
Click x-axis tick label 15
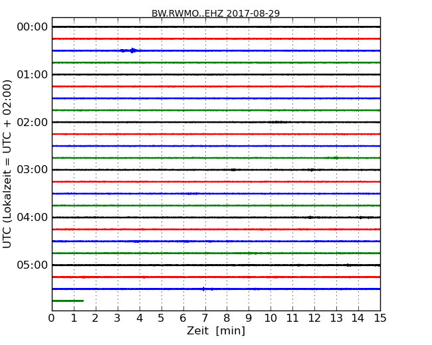click(x=380, y=318)
